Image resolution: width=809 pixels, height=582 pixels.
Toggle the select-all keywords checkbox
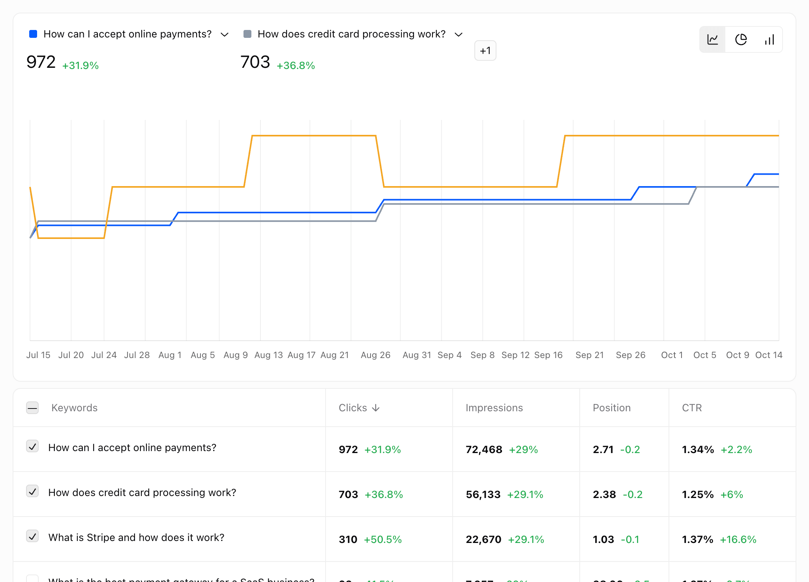pyautogui.click(x=32, y=408)
